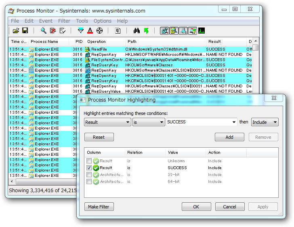294x227 pixels.
Task: Click the Clear display toolbar icon
Action: (63, 31)
